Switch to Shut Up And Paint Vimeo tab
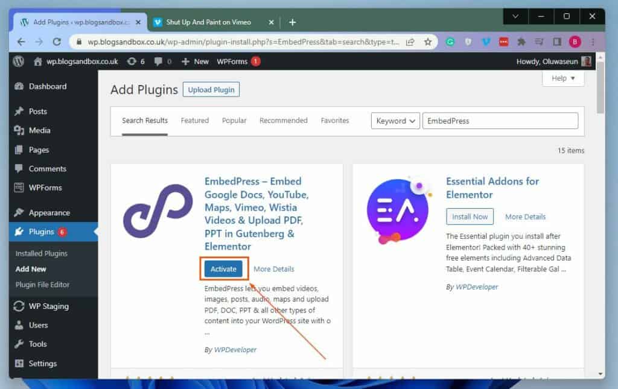This screenshot has width=618, height=389. point(208,22)
